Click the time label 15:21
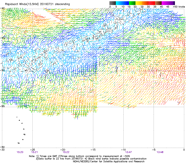 (x=34, y=152)
